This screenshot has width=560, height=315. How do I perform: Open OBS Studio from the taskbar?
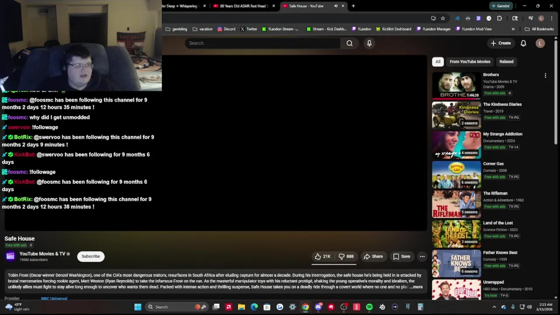point(343,307)
